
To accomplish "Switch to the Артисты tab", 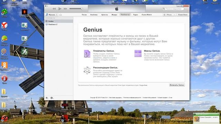I will click(105, 14).
